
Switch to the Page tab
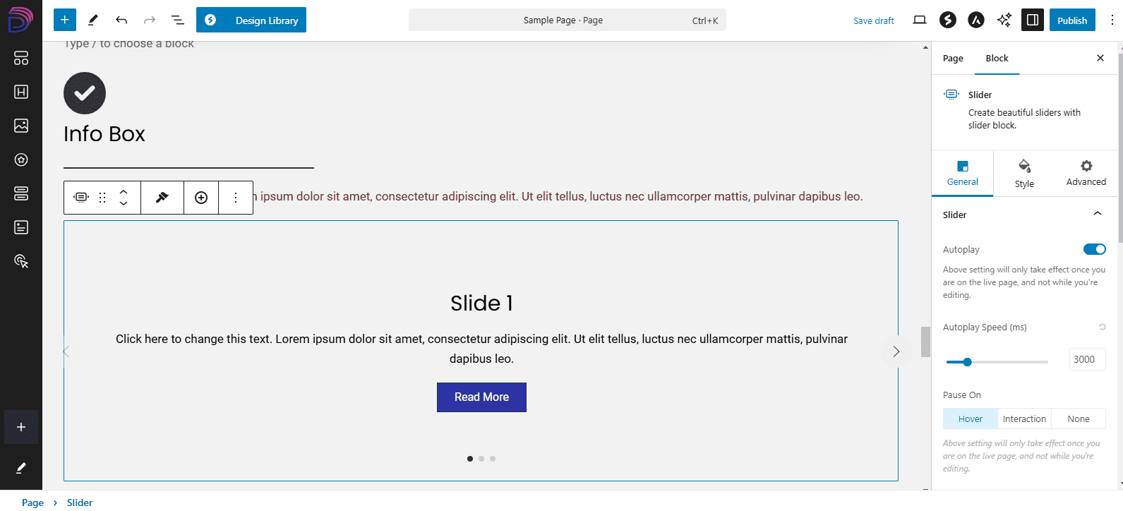(952, 59)
